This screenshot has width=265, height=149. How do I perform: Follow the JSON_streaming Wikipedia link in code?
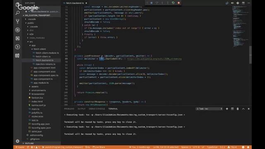click(x=154, y=59)
